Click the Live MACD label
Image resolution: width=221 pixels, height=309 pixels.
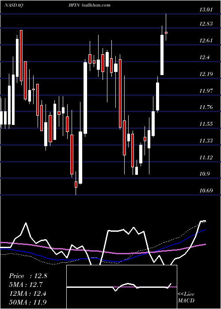click(x=186, y=298)
